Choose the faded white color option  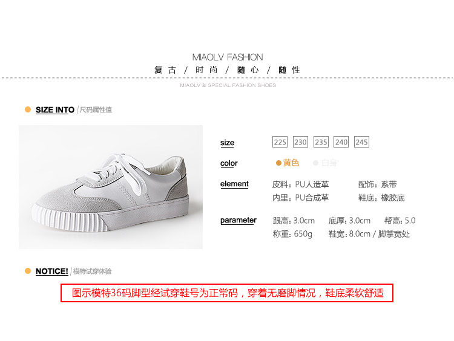325,163
